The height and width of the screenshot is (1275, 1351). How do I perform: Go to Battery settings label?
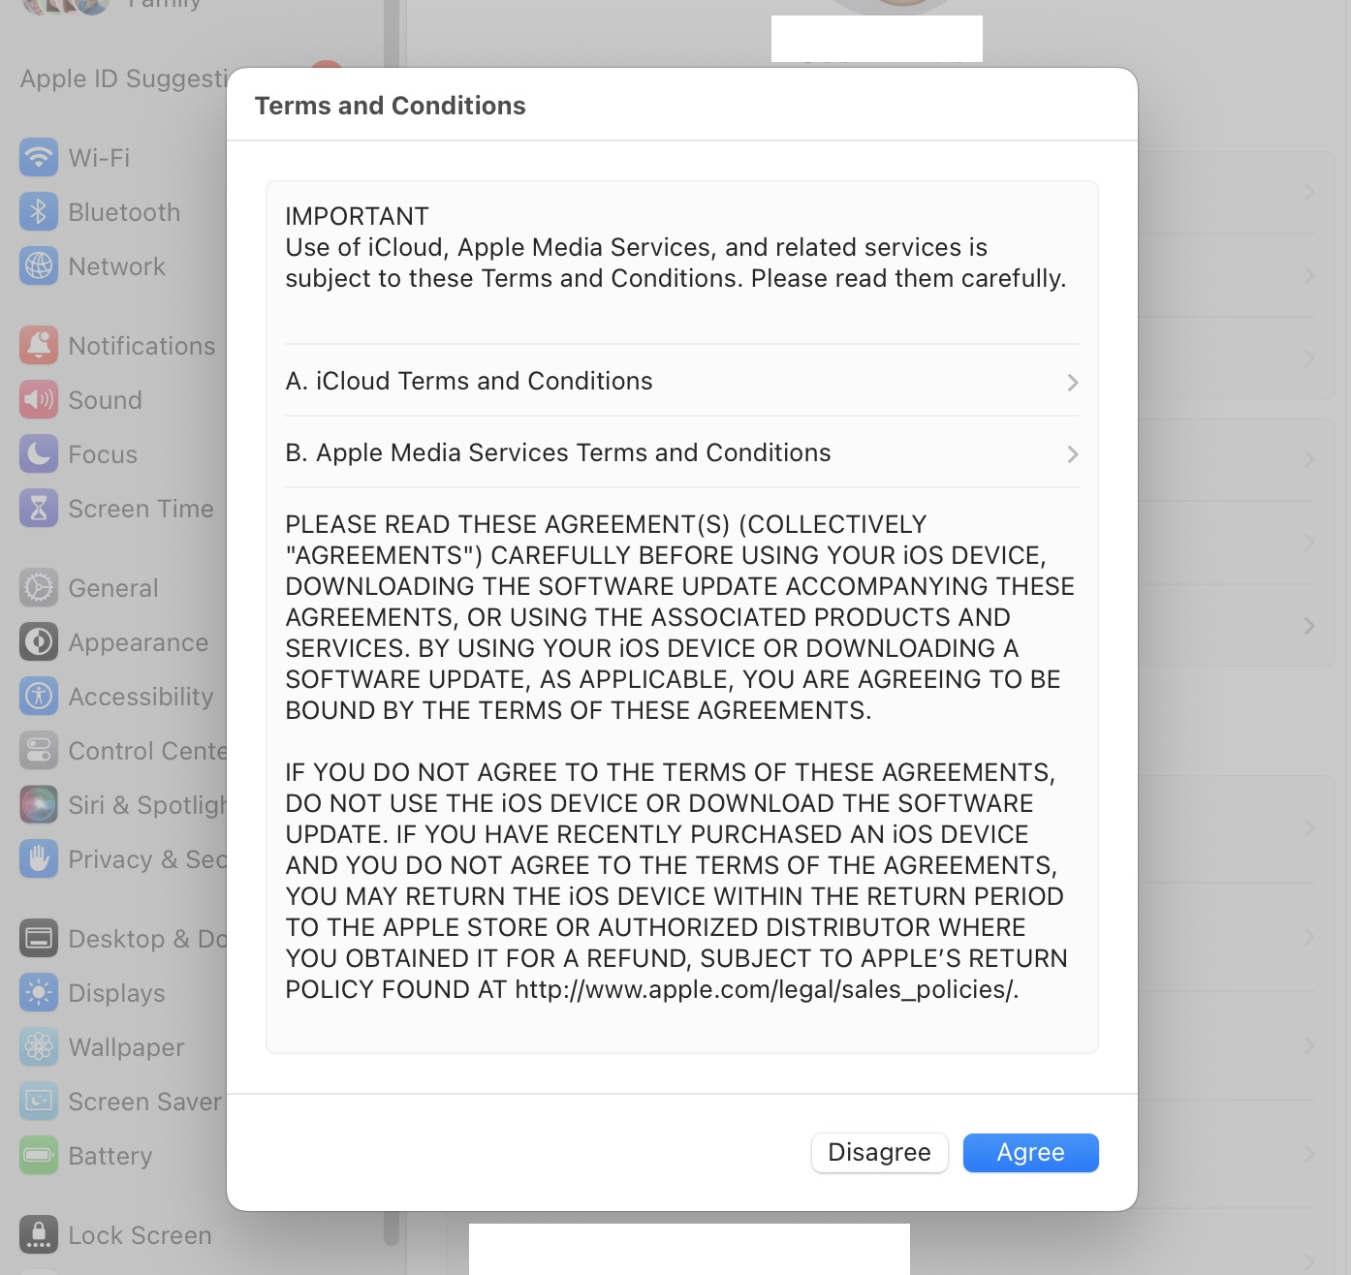click(110, 1156)
